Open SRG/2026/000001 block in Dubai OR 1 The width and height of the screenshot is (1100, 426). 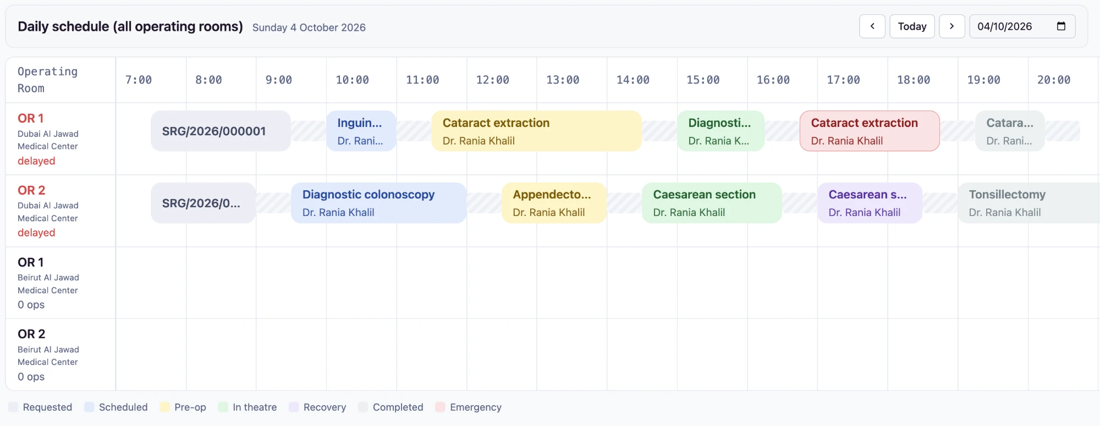(221, 131)
